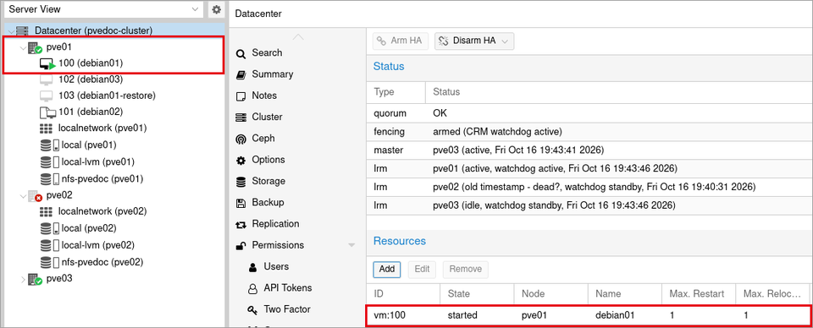Screen dimensions: 813x328
Task: Click the quorum status row
Action: (x=589, y=112)
